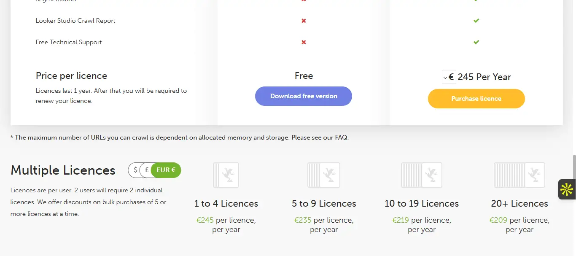Click the 5 to 9 Licences heading
Image resolution: width=576 pixels, height=256 pixels.
(x=324, y=203)
